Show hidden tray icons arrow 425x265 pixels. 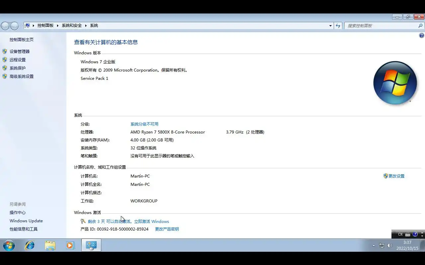(x=374, y=245)
